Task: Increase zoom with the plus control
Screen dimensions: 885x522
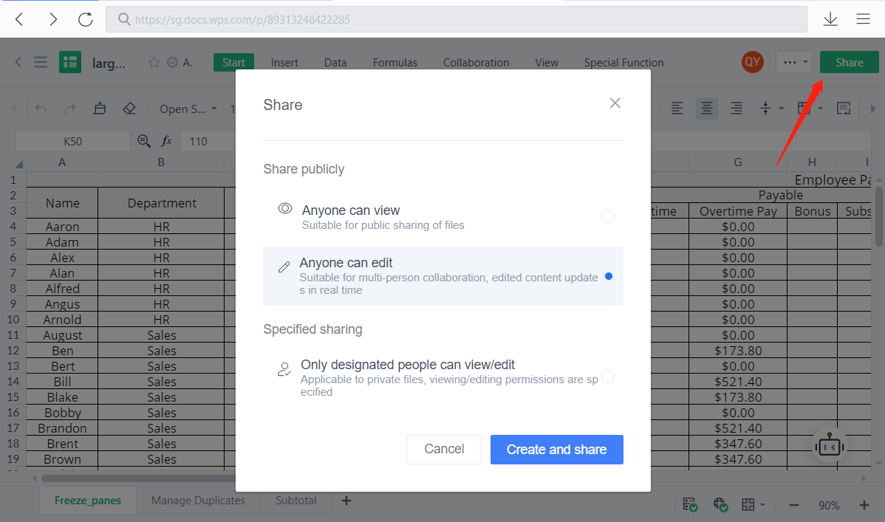Action: 864,505
